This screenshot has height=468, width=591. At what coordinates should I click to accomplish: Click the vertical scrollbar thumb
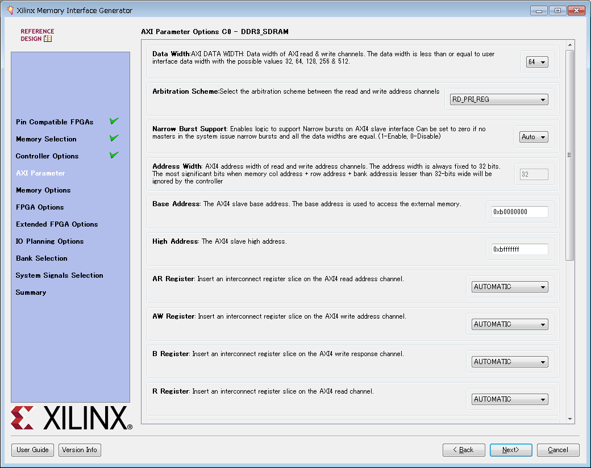pos(569,154)
